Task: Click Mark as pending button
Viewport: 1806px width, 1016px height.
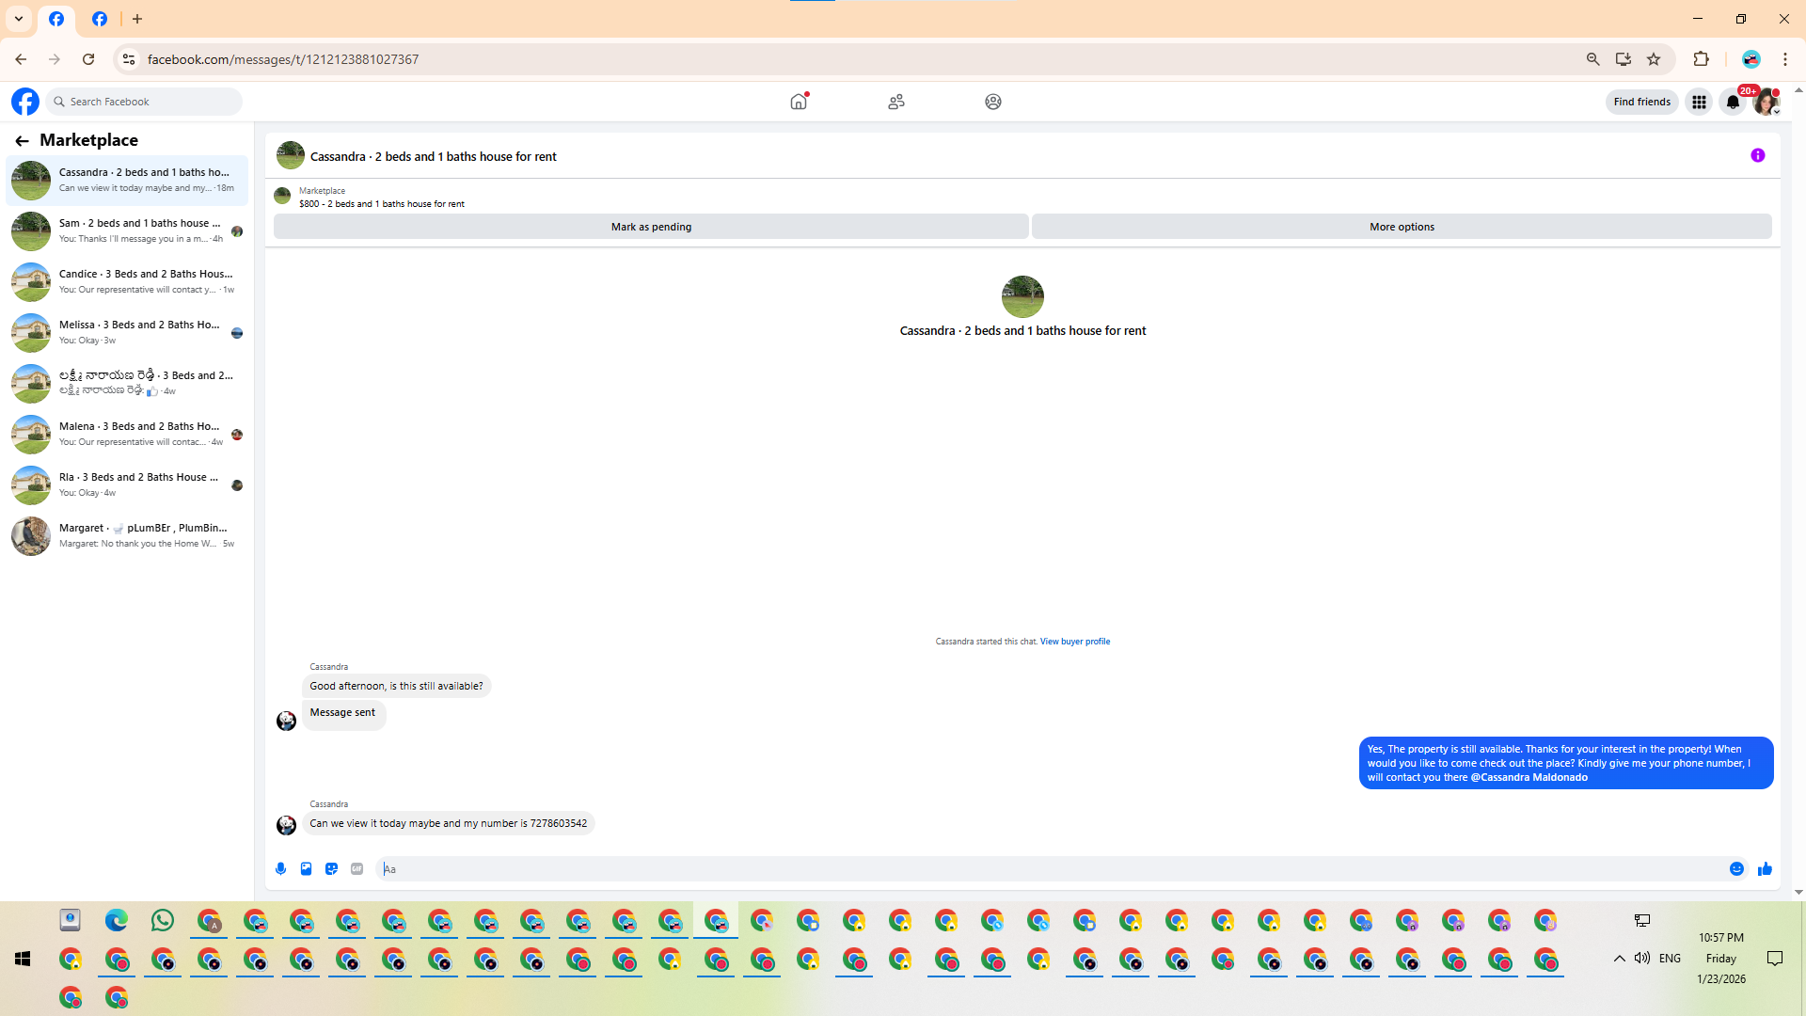Action: pos(651,227)
